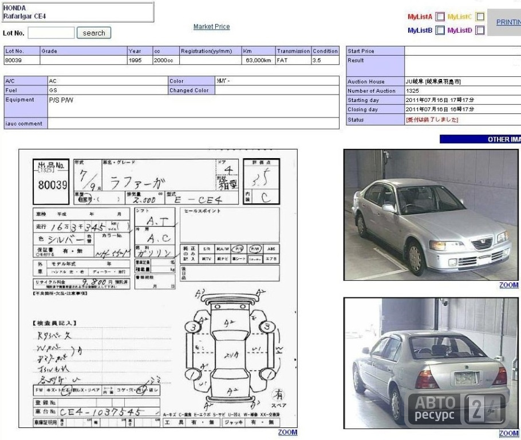Select the A/C value AC
Screen dimensions: 521x440
[x=53, y=81]
